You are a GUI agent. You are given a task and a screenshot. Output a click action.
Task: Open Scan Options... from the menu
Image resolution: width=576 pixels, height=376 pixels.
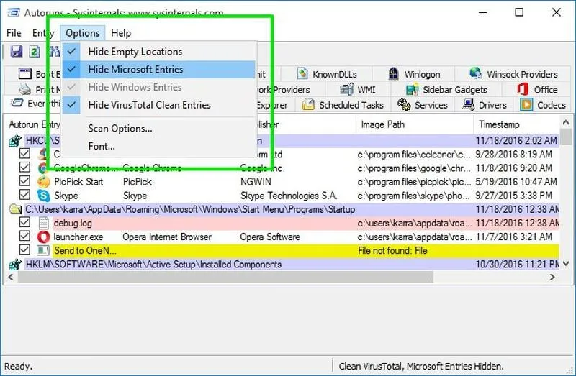158,129
